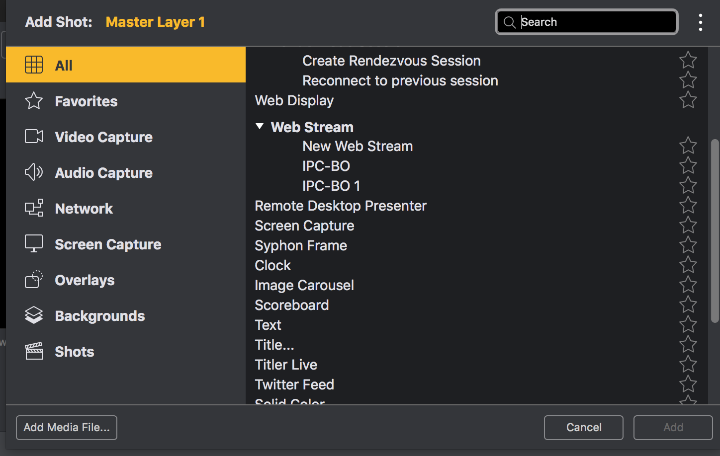Select the New Web Stream item
Screen dimensions: 720x456
[358, 147]
